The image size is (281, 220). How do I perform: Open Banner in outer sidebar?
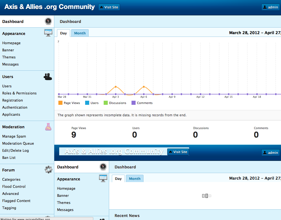coord(8,50)
